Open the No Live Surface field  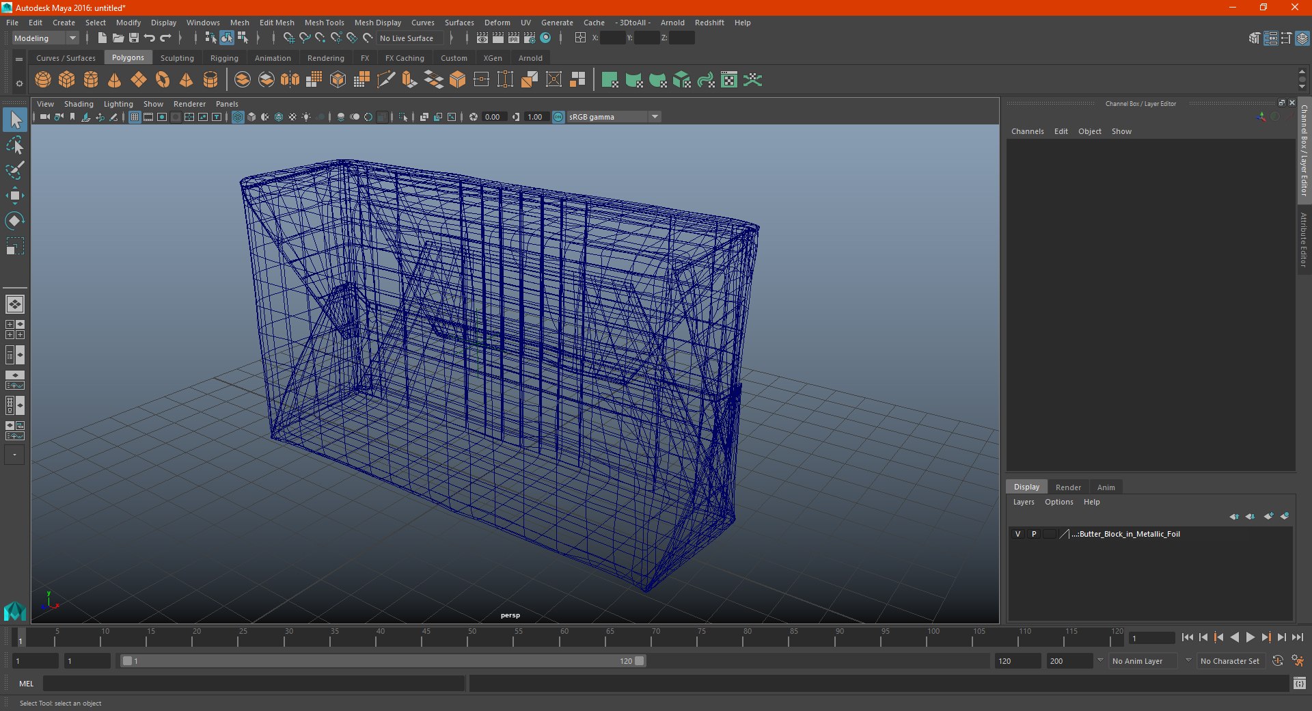[411, 38]
